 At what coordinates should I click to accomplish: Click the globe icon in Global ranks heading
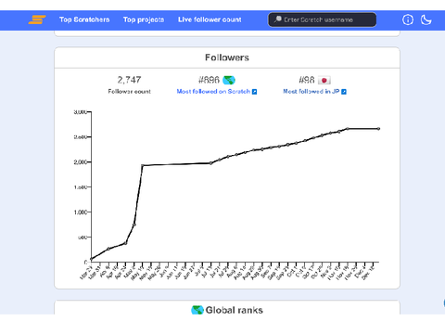(197, 310)
